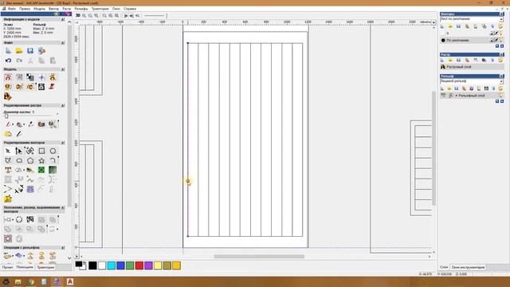Click the Create Polyline tool
510x287 pixels.
[x=8, y=160]
